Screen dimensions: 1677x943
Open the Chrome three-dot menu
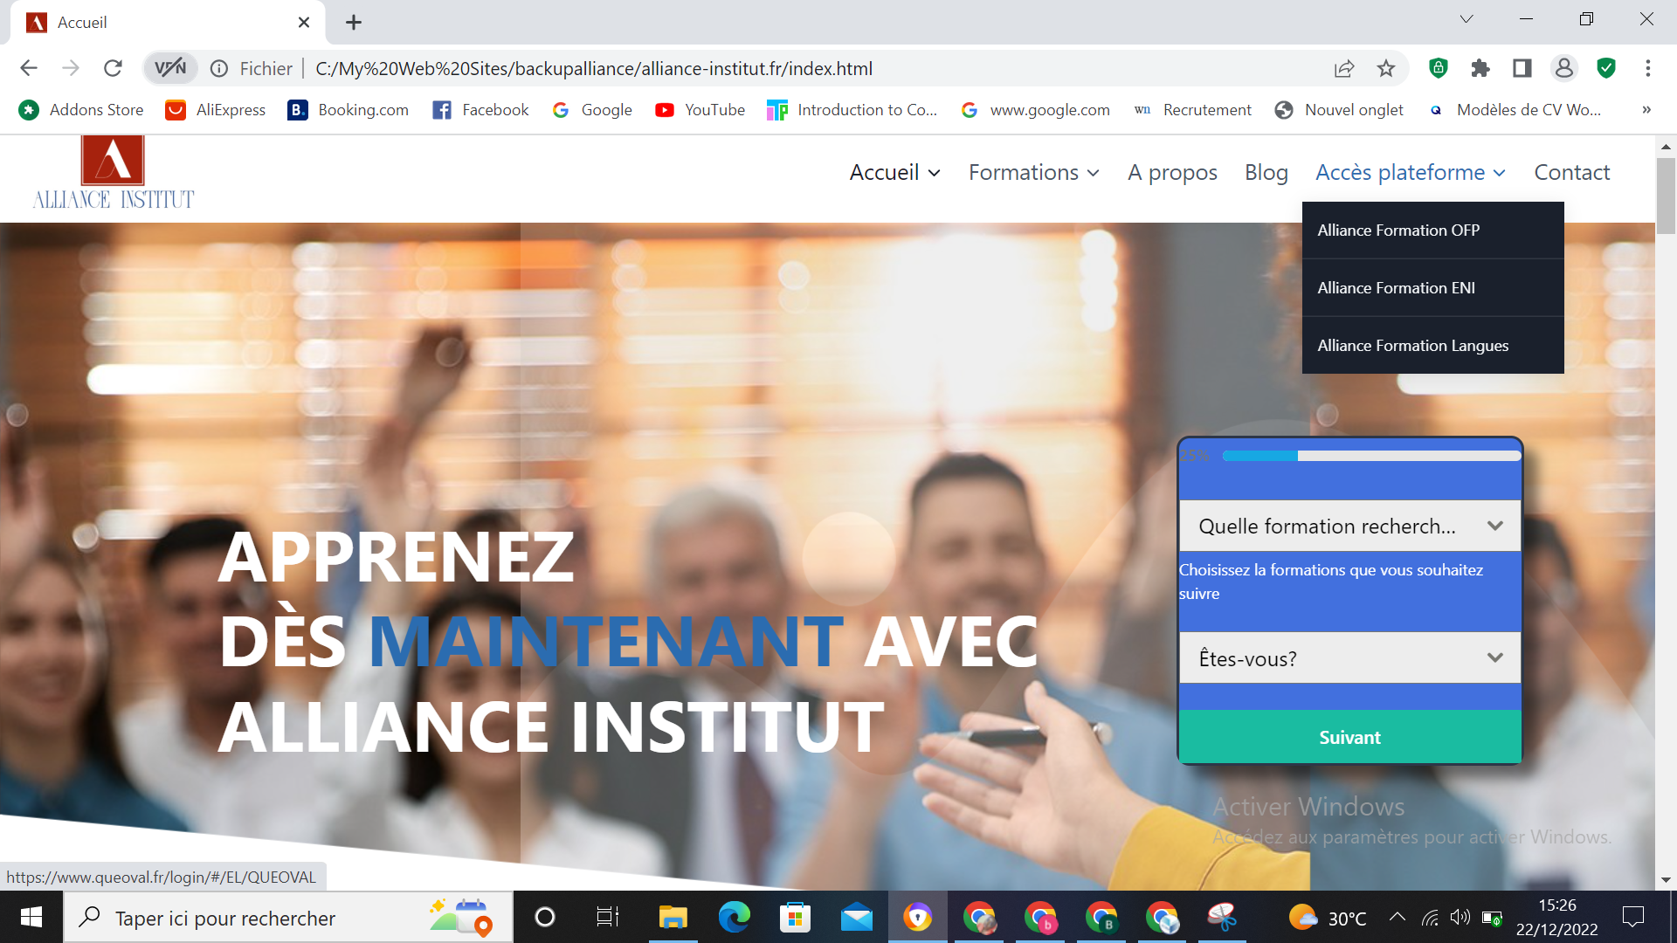click(1647, 68)
